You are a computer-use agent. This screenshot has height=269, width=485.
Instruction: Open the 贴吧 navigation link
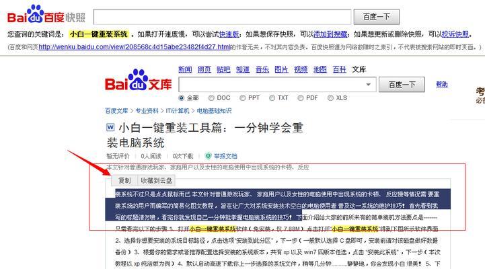tap(223, 69)
